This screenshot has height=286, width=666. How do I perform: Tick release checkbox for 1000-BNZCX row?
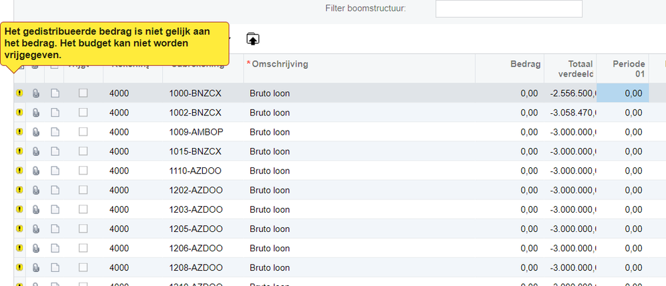[83, 93]
